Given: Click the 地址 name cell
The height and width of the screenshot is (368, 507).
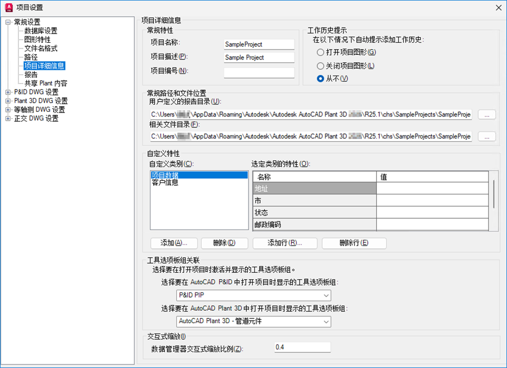Looking at the screenshot, I should [314, 189].
